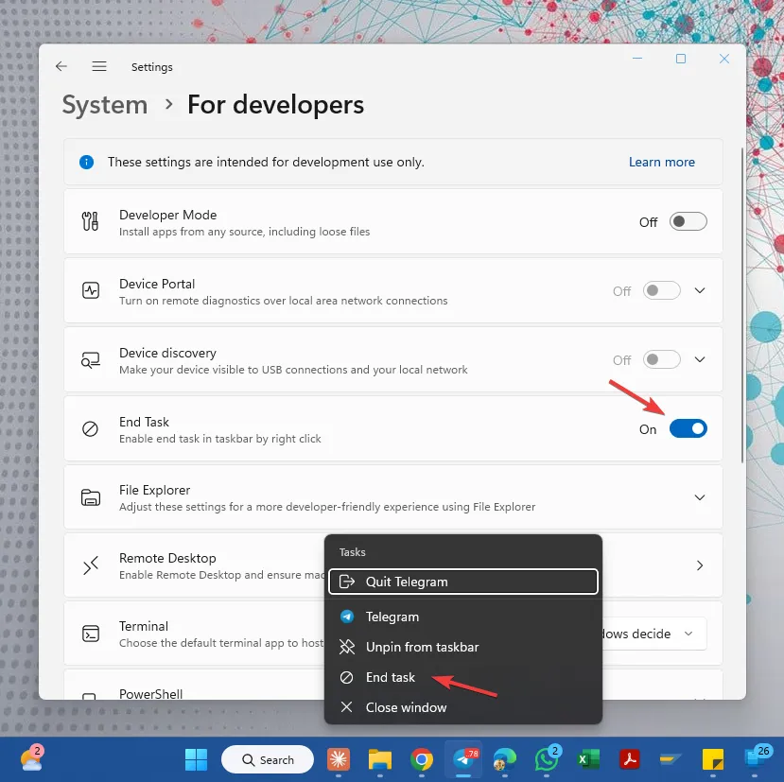Open Adobe Acrobat from the taskbar
Viewport: 784px width, 782px height.
coord(630,759)
